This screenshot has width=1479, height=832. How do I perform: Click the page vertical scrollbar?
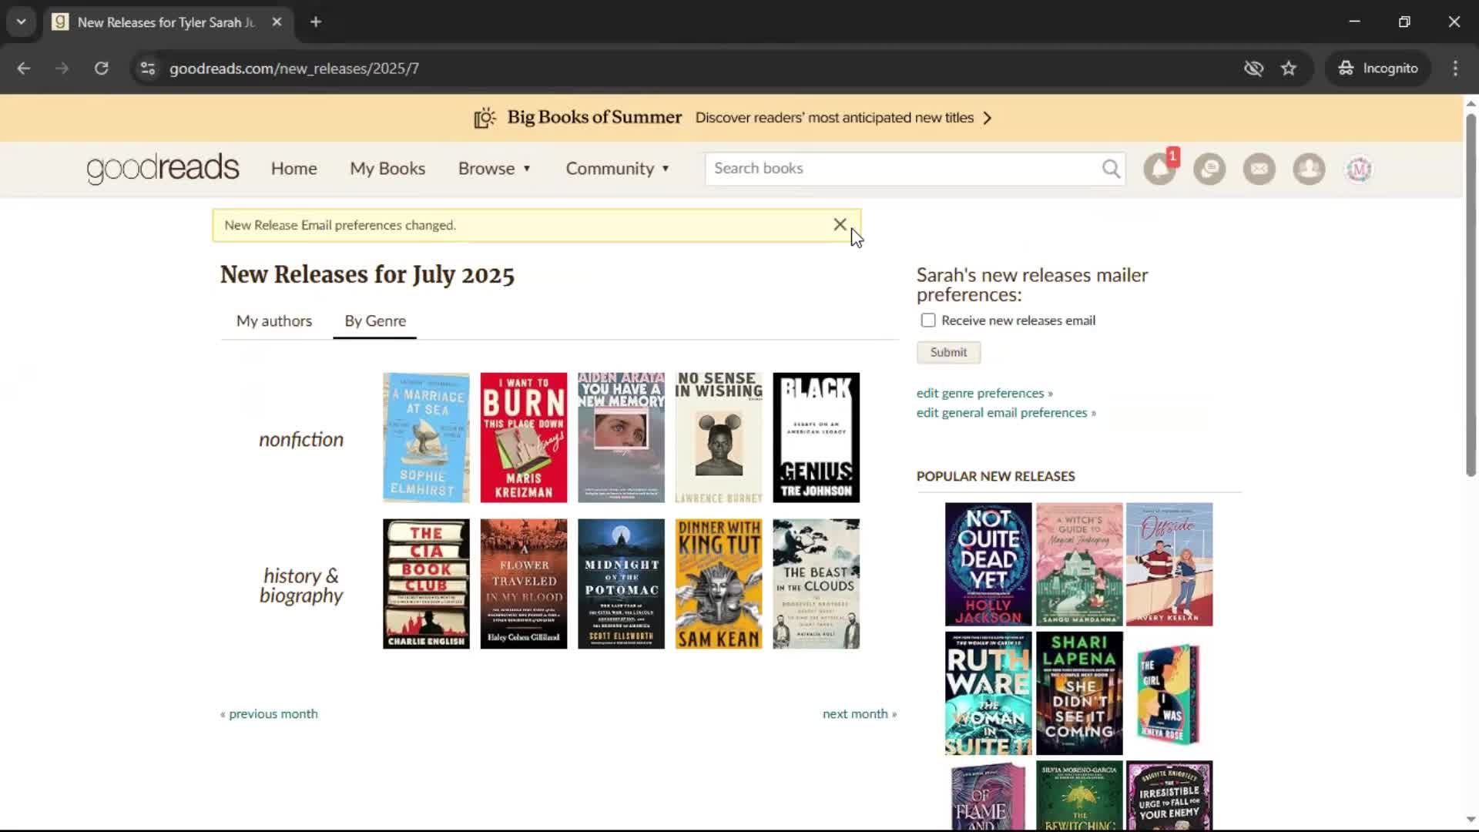[x=1471, y=296]
